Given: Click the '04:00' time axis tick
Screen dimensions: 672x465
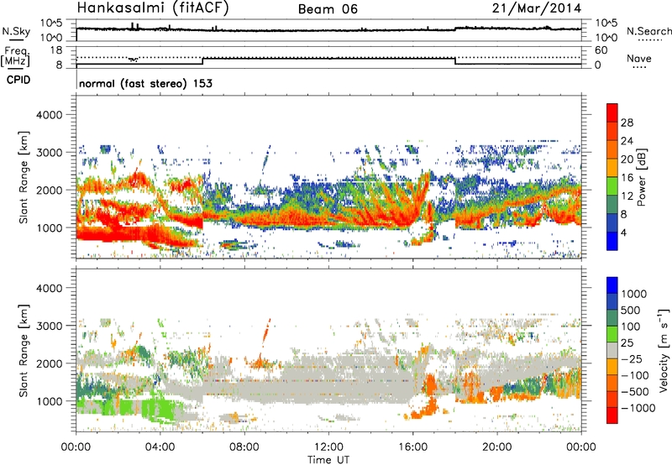Looking at the screenshot, I should click(x=160, y=447).
